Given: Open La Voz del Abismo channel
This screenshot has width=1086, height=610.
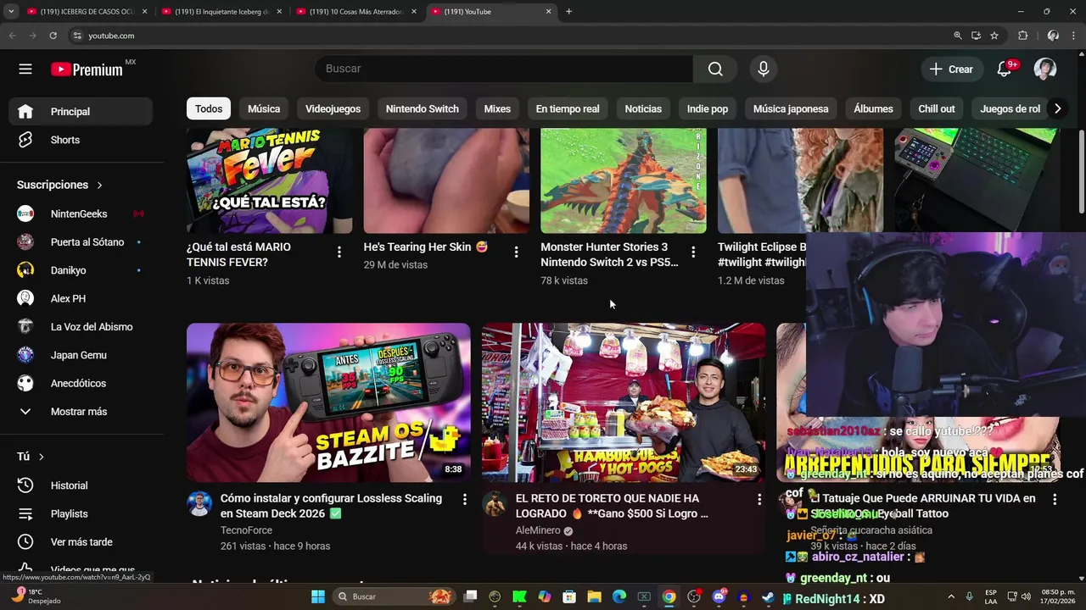Looking at the screenshot, I should click(x=81, y=327).
